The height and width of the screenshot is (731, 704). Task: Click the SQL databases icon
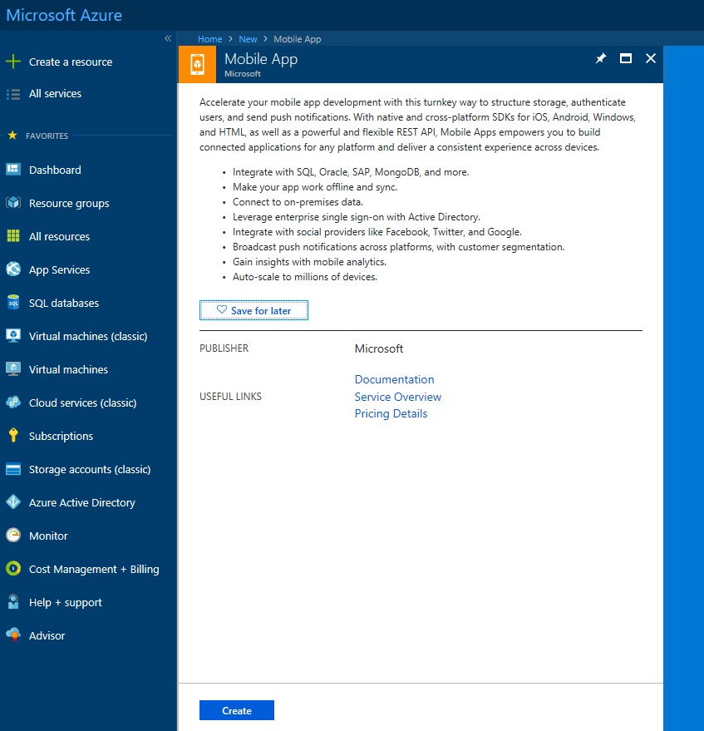click(13, 302)
